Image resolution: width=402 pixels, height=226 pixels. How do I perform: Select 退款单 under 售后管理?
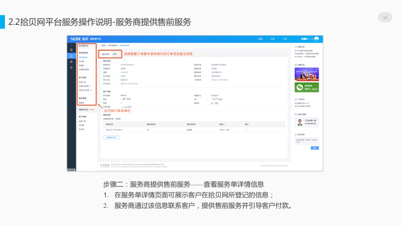click(x=81, y=103)
